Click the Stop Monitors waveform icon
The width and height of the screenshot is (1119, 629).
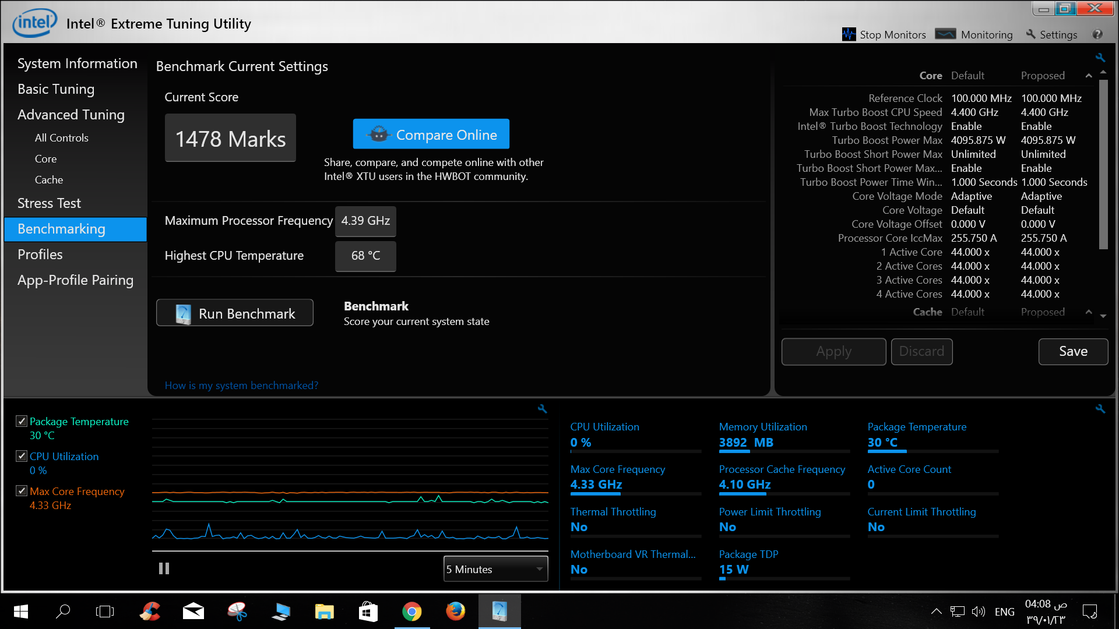pyautogui.click(x=849, y=34)
